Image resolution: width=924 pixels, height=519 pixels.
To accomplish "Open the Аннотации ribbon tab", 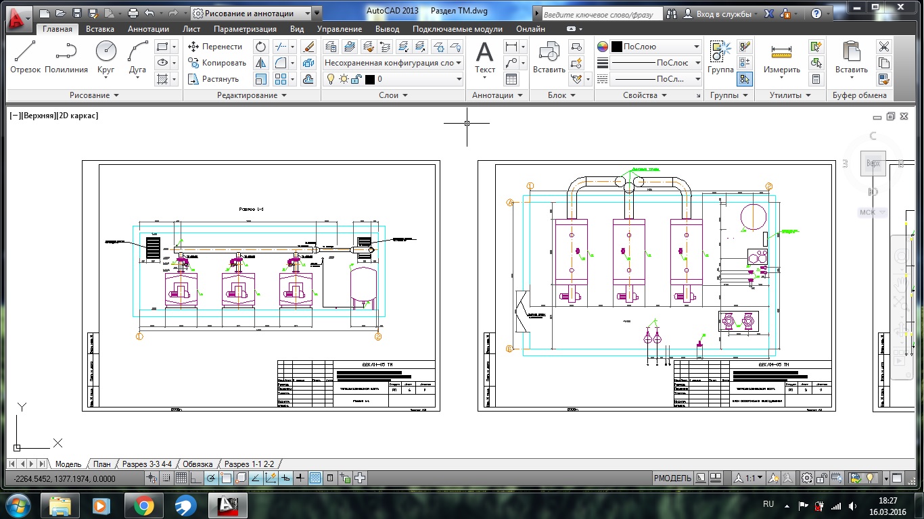I will (x=148, y=29).
